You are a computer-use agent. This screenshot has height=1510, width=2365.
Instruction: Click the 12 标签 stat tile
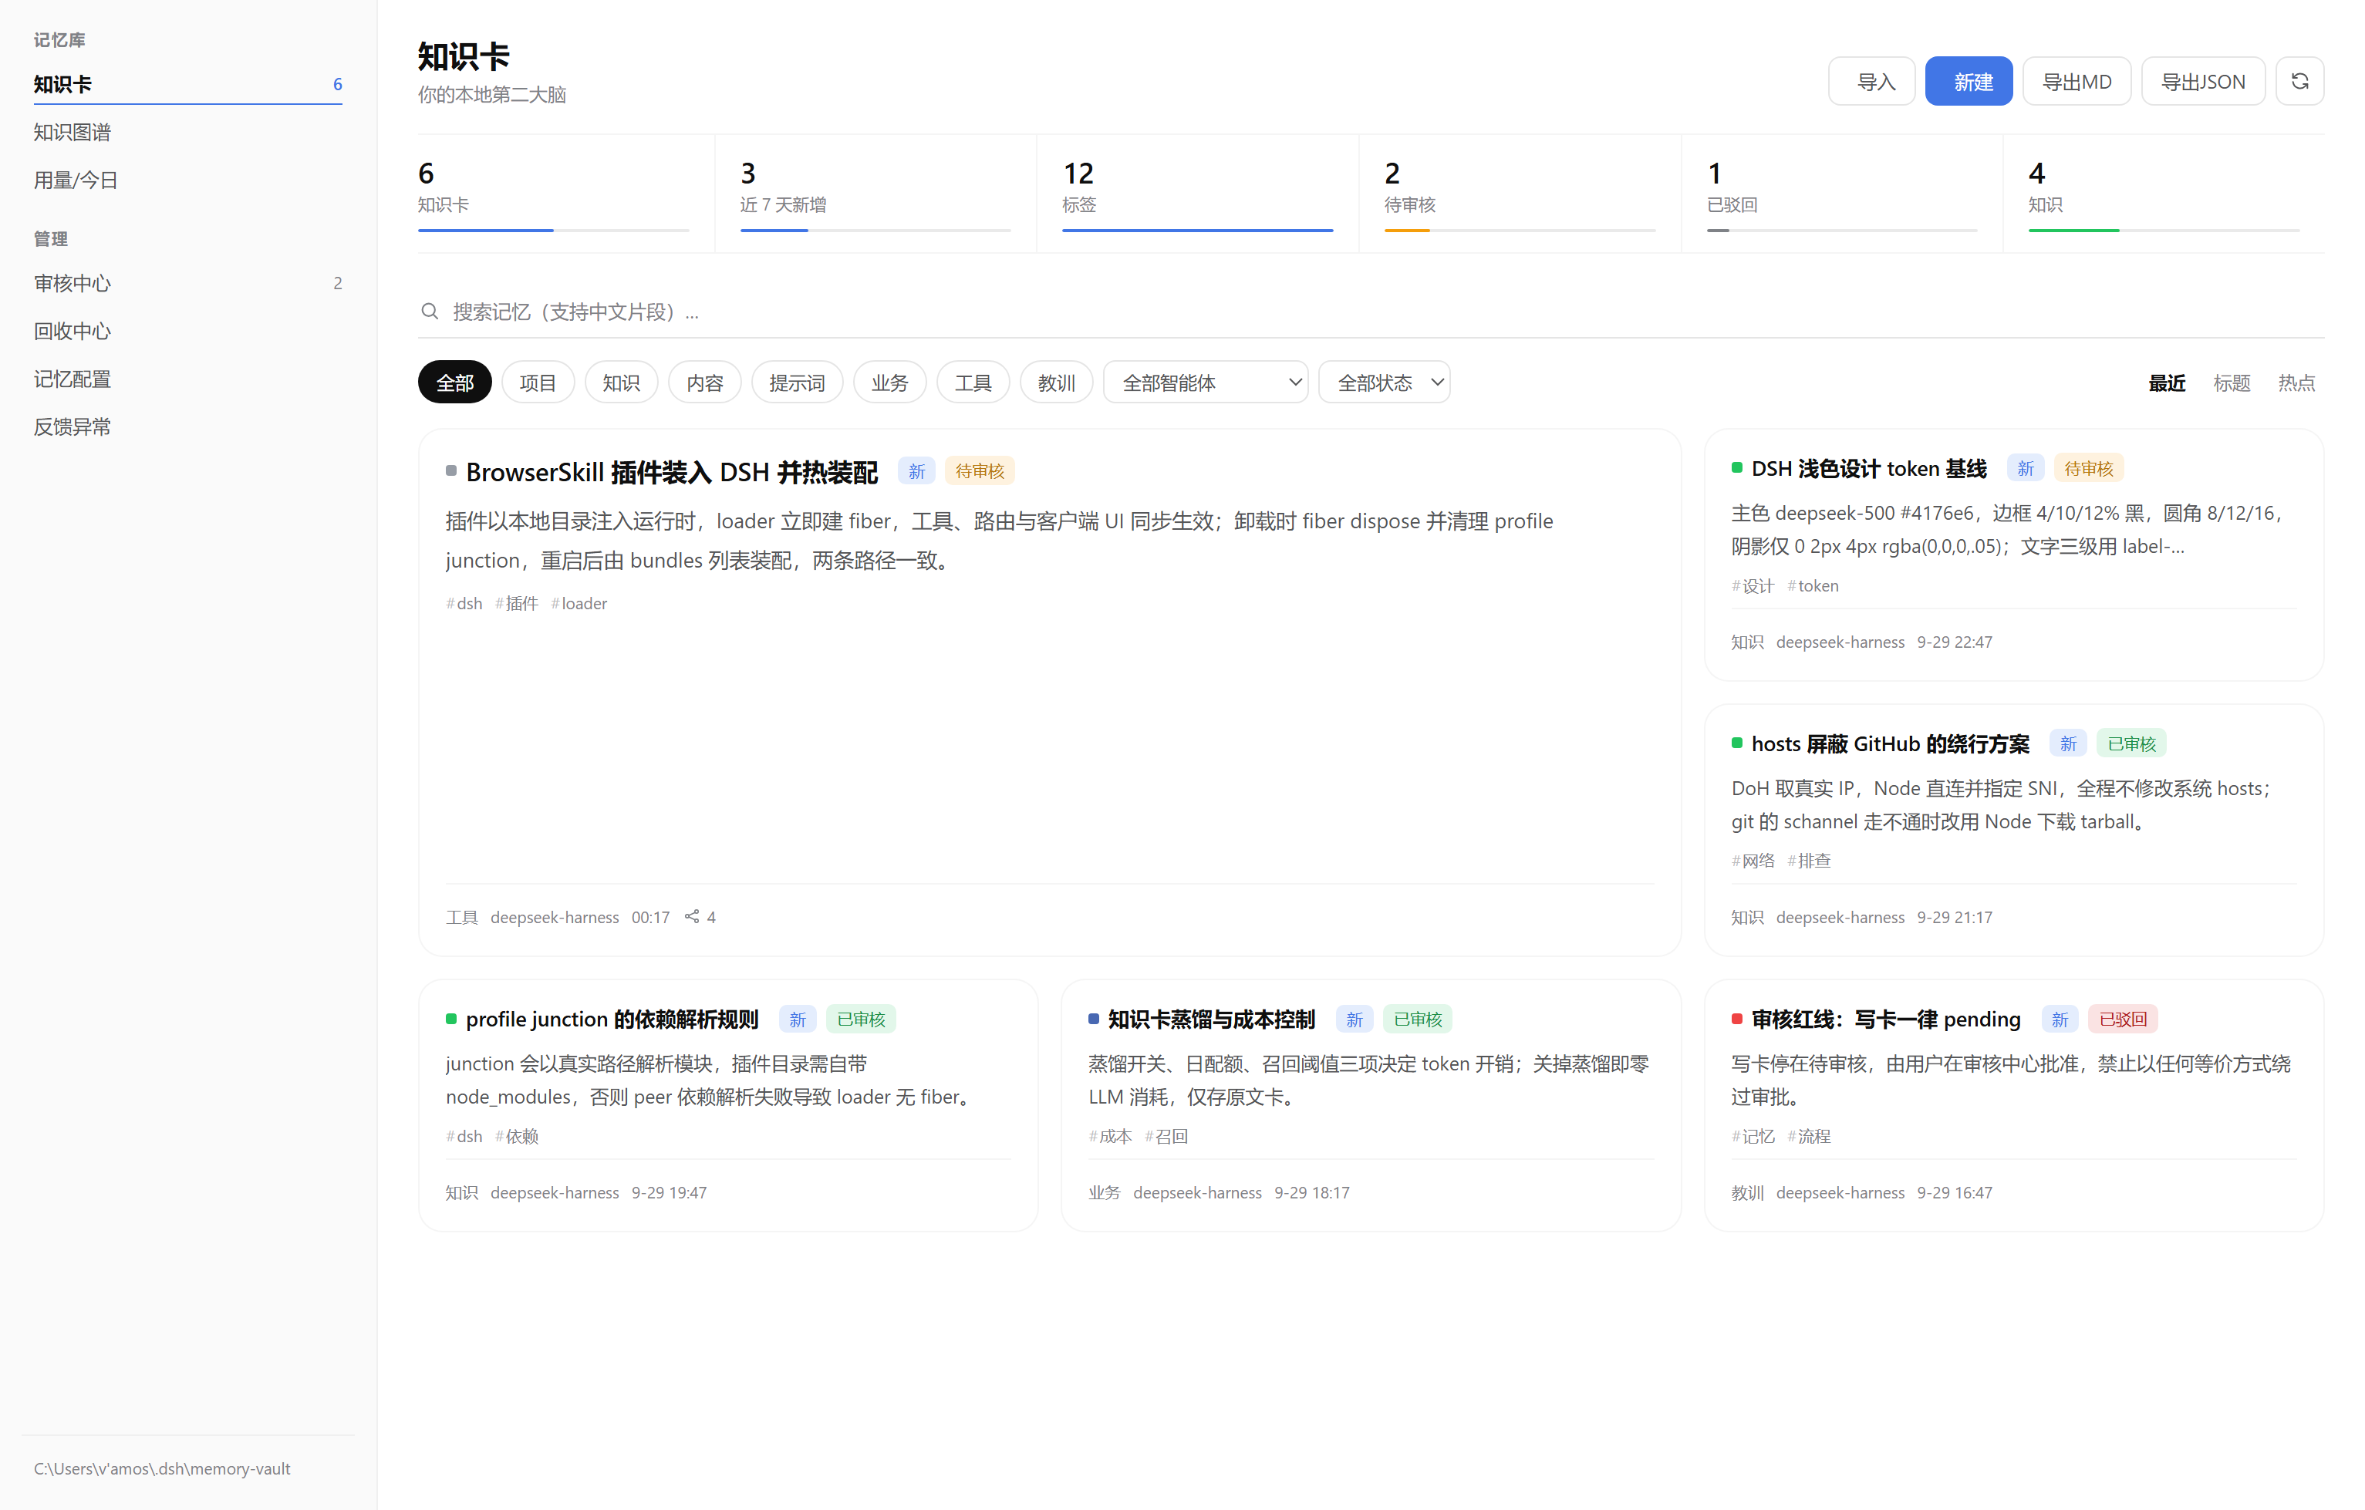[1197, 194]
